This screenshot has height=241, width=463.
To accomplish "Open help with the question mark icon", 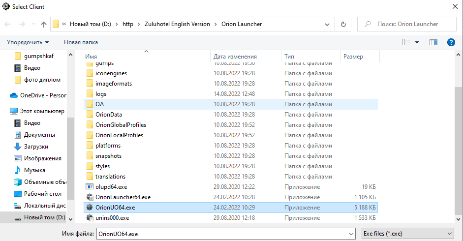I will (451, 42).
